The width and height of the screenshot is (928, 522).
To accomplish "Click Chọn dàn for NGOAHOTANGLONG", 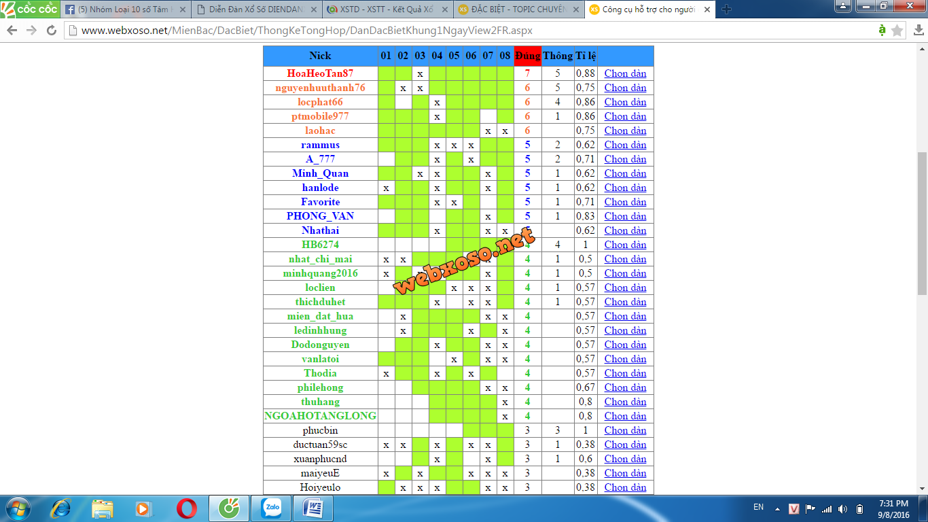I will click(x=625, y=416).
